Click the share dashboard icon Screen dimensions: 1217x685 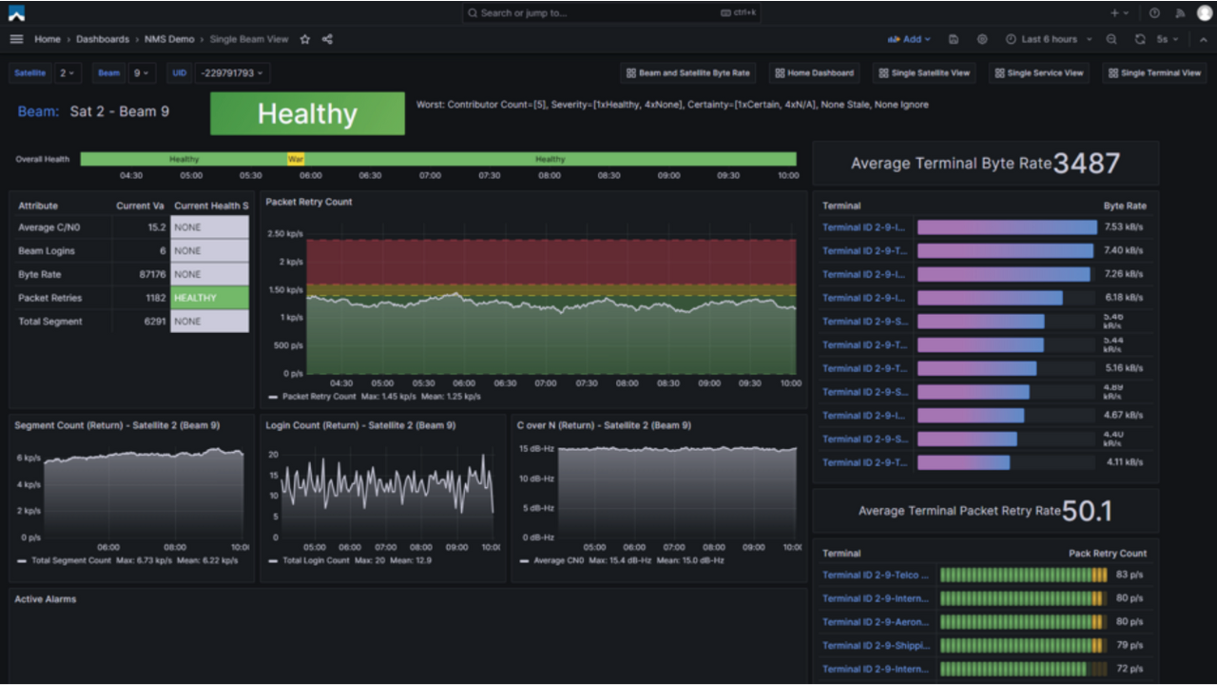tap(328, 39)
